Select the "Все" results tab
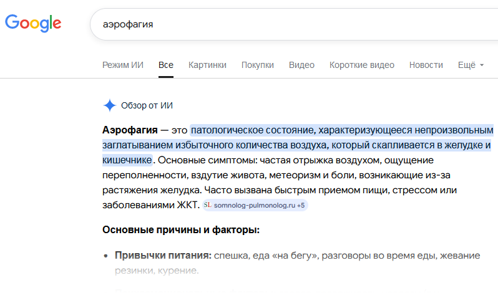 click(x=166, y=65)
